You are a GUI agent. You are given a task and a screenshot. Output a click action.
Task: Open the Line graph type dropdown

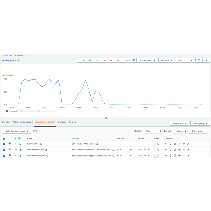tap(185, 60)
